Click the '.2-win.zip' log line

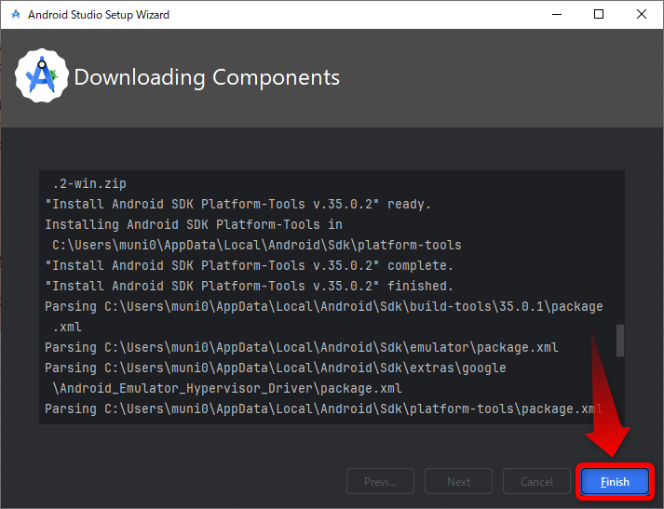89,183
